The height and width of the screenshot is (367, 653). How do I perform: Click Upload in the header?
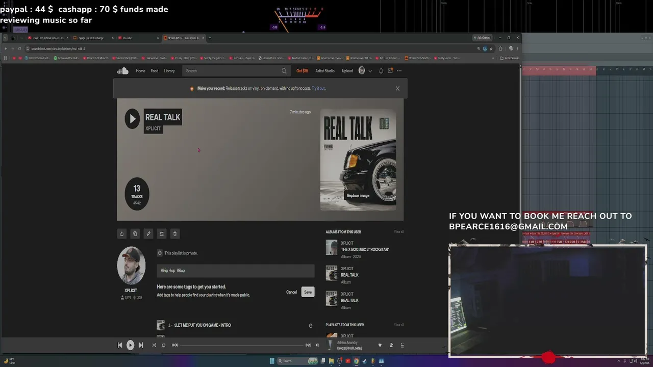point(347,71)
